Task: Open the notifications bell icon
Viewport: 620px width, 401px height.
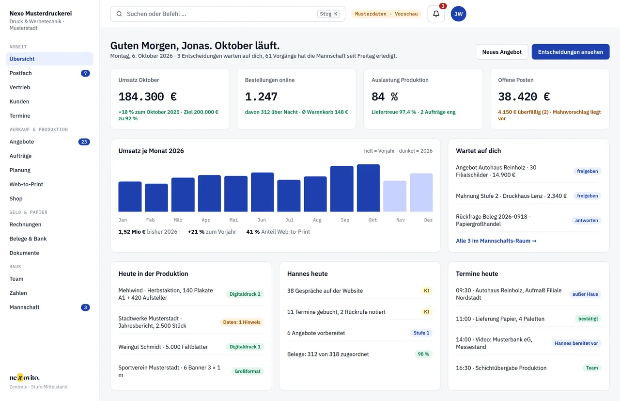Action: tap(436, 14)
